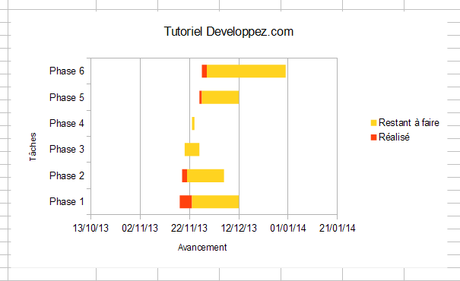This screenshot has height=281, width=460.
Task: Click the Avancement horizontal axis title
Action: pos(202,248)
